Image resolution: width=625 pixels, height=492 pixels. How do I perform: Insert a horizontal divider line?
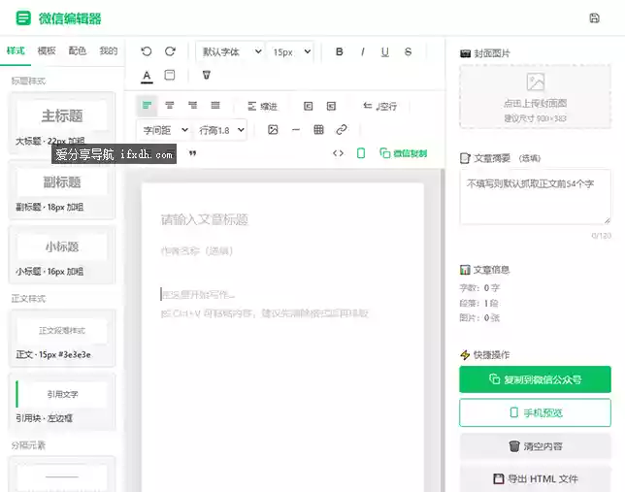296,130
